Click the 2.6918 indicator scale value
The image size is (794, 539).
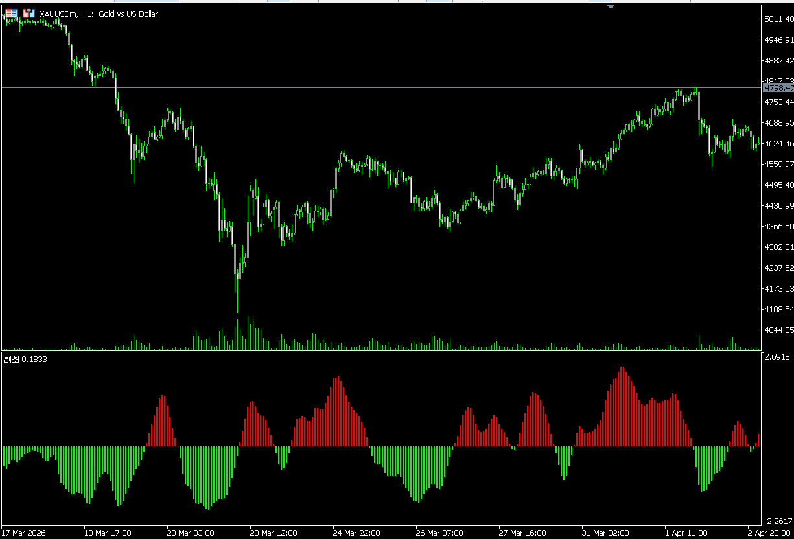click(x=777, y=357)
